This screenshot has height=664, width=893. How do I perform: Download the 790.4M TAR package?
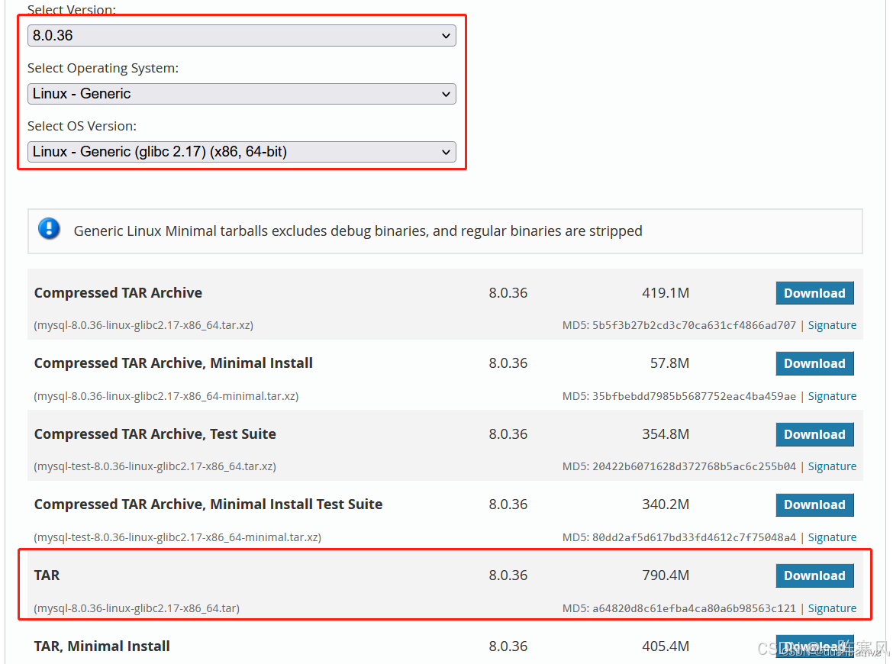tap(814, 575)
